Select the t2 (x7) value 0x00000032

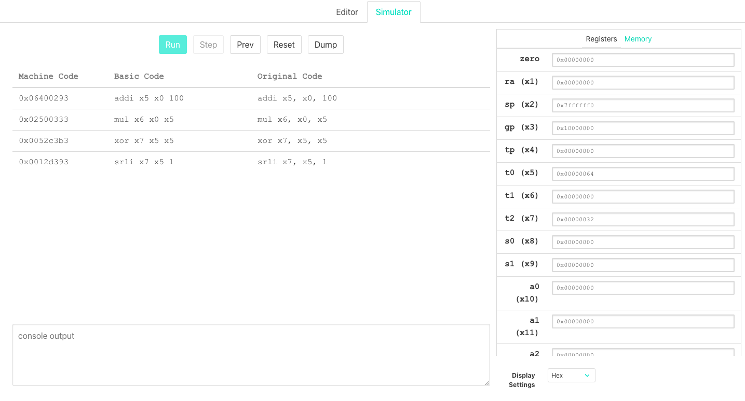(x=643, y=219)
